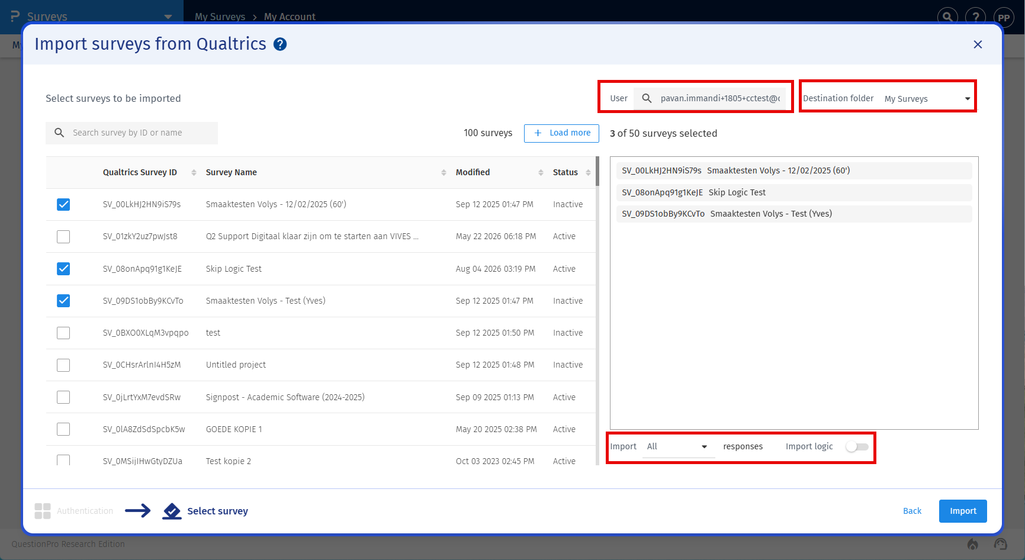This screenshot has width=1025, height=560.
Task: Click QuestionPro Research Edition footer text
Action: click(x=68, y=544)
